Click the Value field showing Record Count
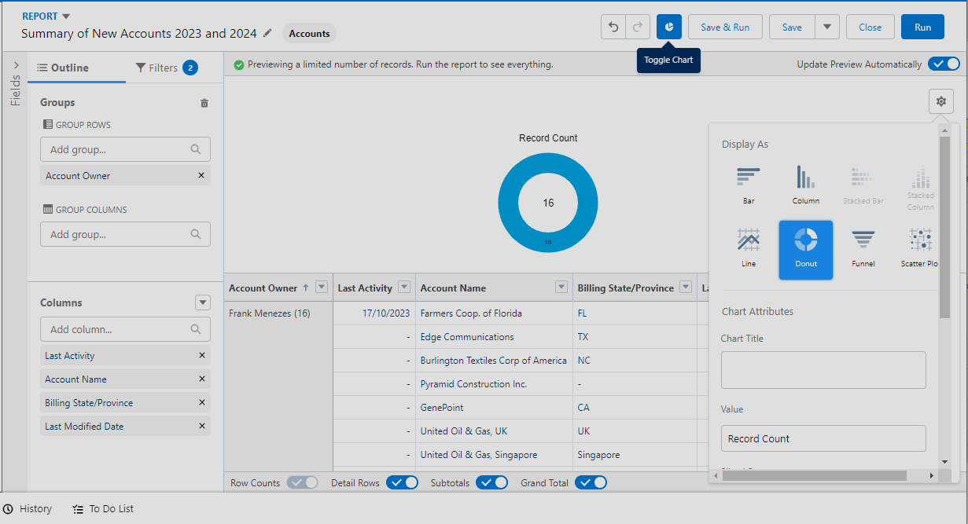968x524 pixels. tap(823, 438)
